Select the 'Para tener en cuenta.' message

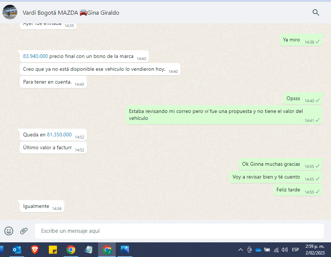point(53,82)
